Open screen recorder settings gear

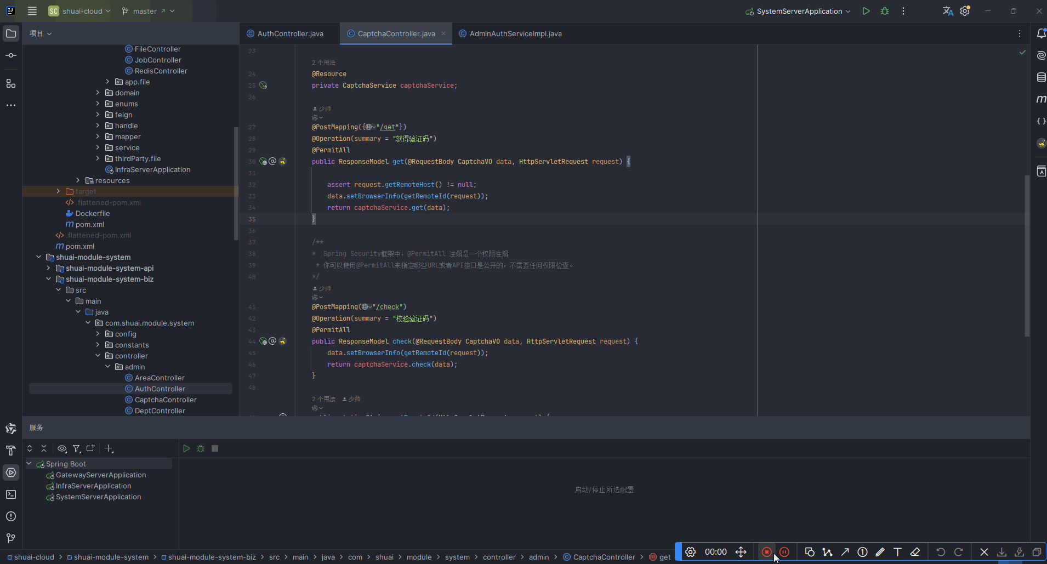coord(691,552)
